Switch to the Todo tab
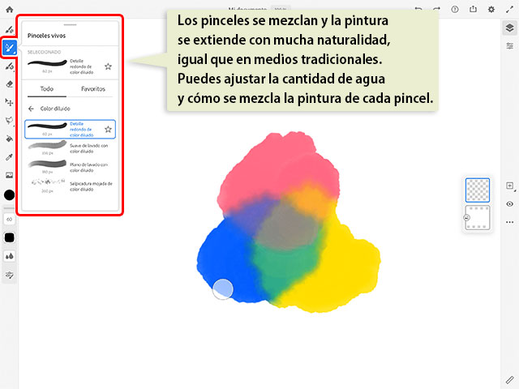 point(47,89)
